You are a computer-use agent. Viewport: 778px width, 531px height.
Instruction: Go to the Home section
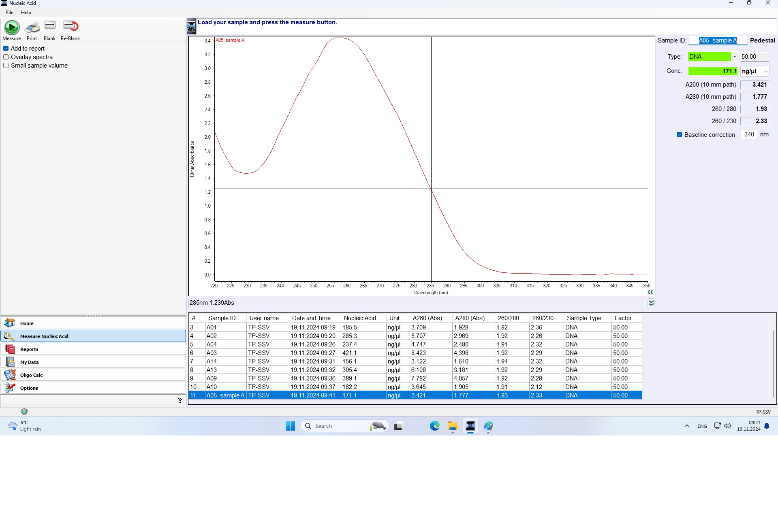point(27,323)
